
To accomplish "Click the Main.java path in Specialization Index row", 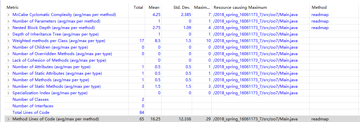I will 255,93.
